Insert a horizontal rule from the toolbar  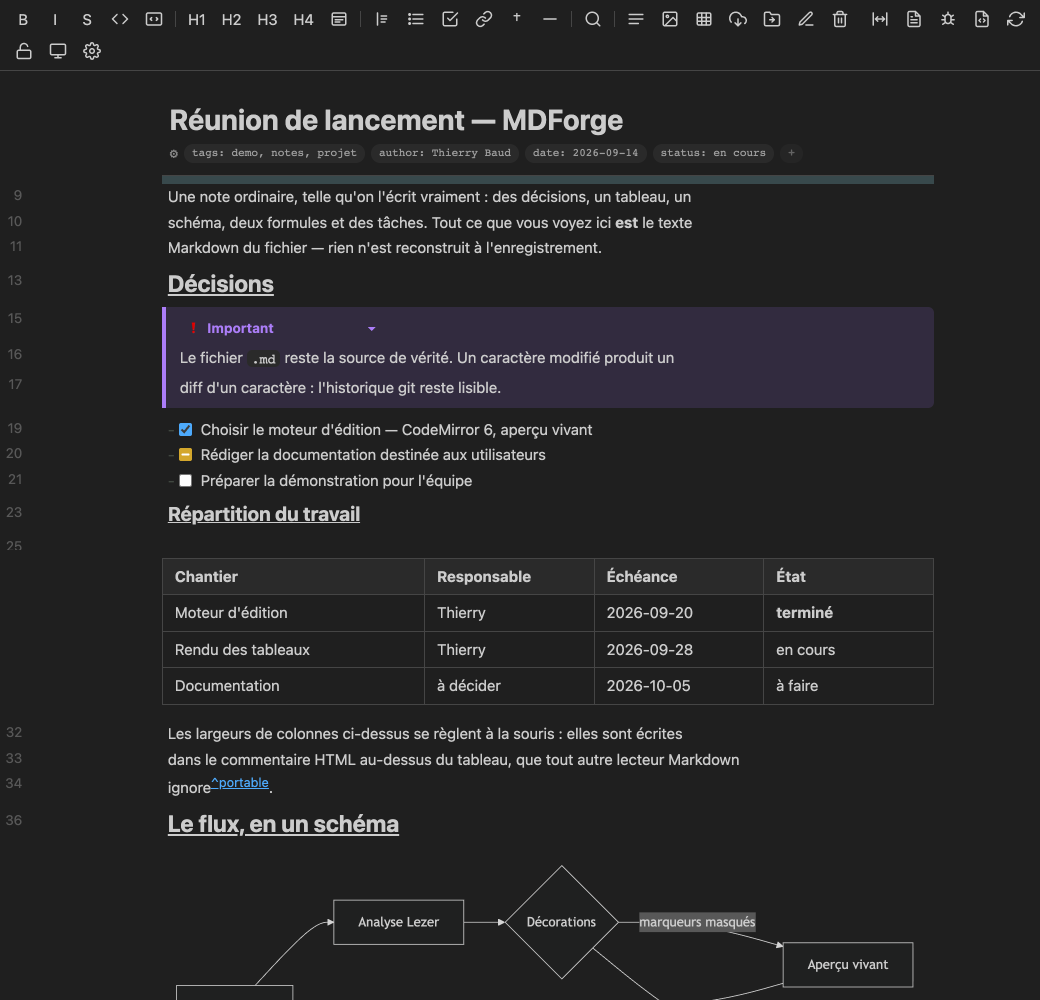[550, 19]
